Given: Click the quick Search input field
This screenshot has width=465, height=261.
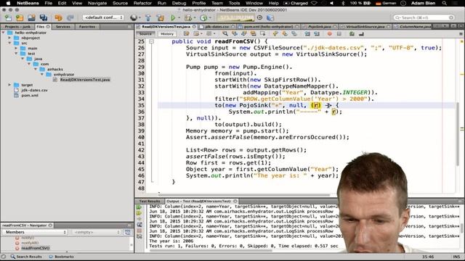Looking at the screenshot, I should [424, 17].
